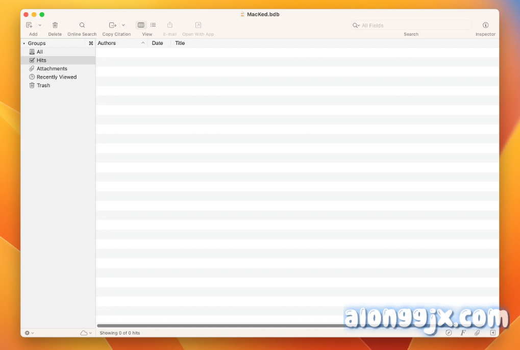Screen dimensions: 520x350
Task: Switch to list view layout
Action: coord(153,25)
